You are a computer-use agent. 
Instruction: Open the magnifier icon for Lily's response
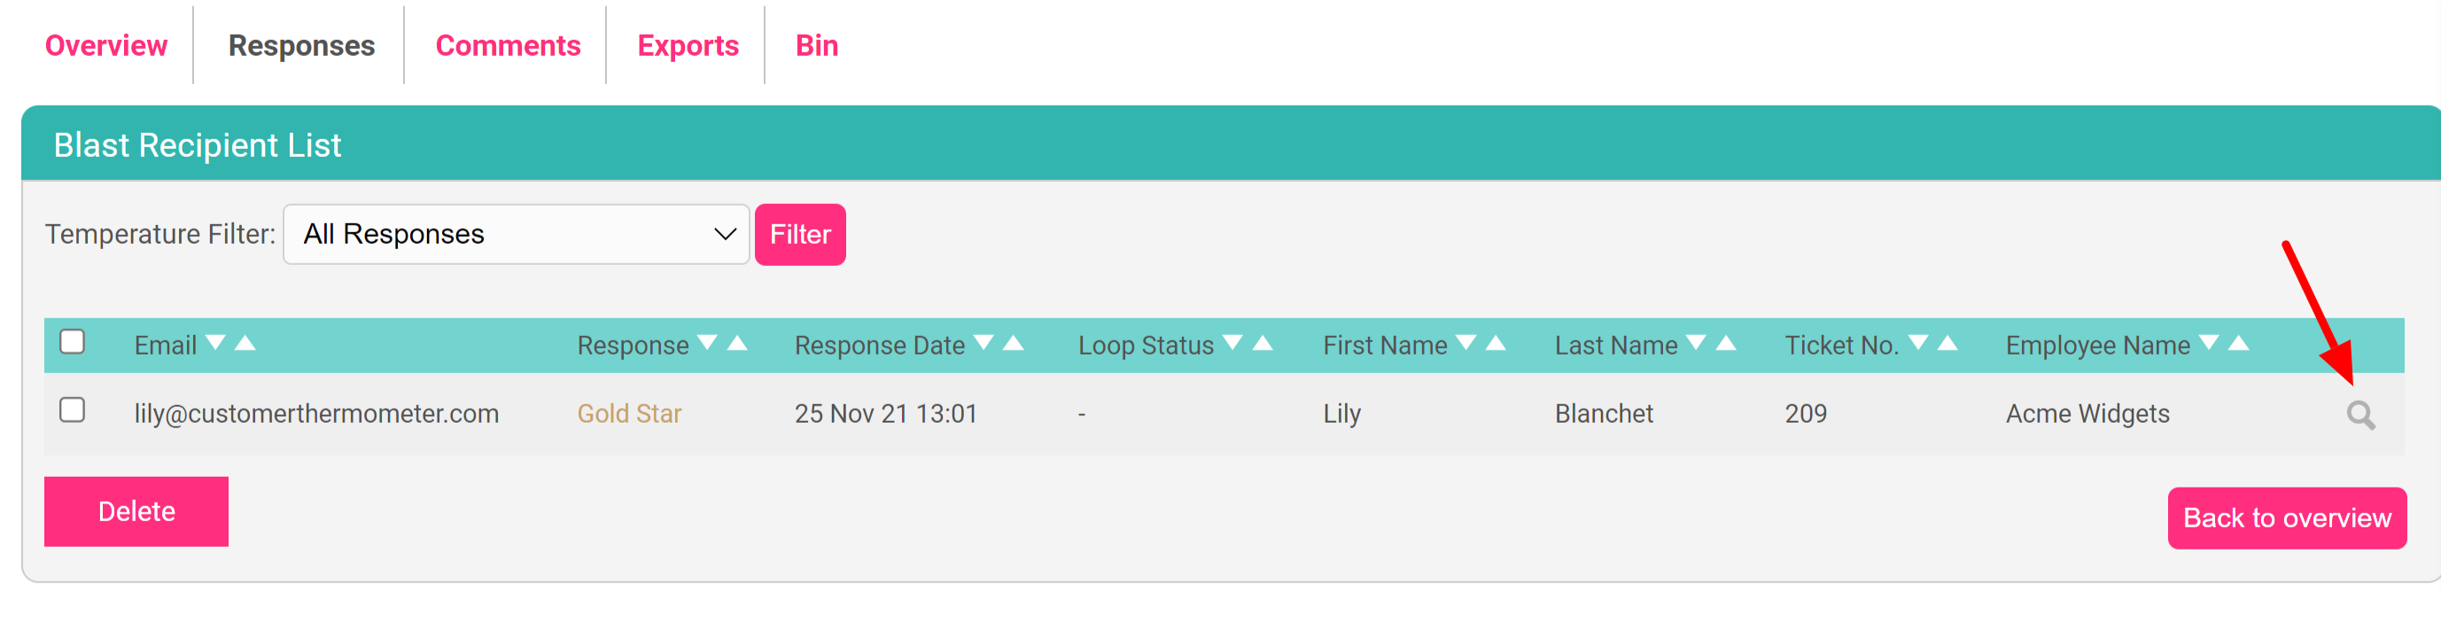point(2360,415)
